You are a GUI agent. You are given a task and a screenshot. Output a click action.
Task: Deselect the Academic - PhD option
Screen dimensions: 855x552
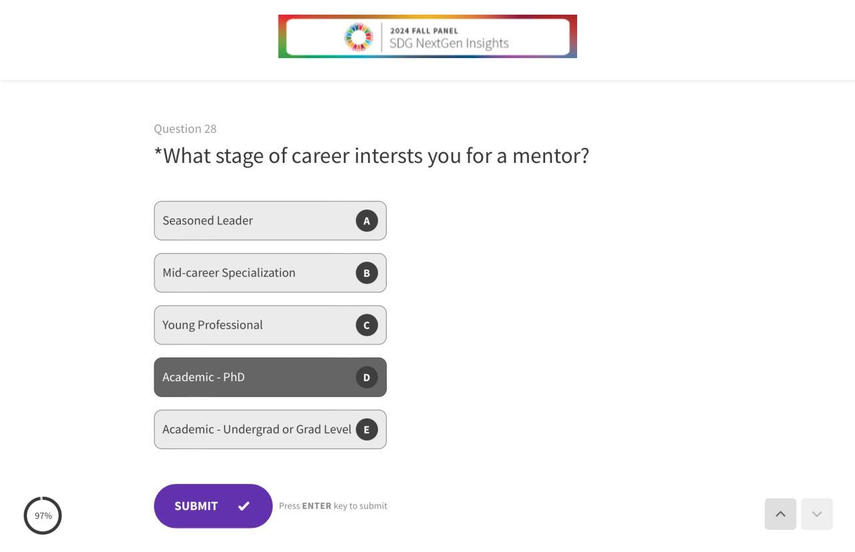[x=254, y=377]
